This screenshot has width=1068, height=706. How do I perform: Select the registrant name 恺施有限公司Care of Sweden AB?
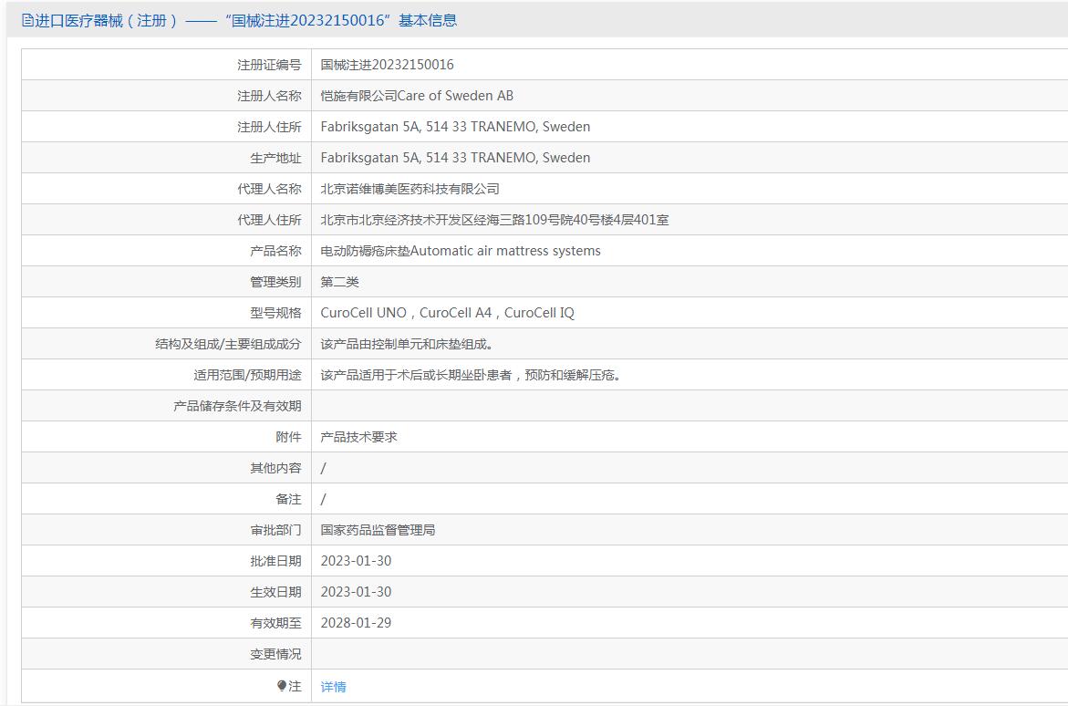click(x=417, y=96)
